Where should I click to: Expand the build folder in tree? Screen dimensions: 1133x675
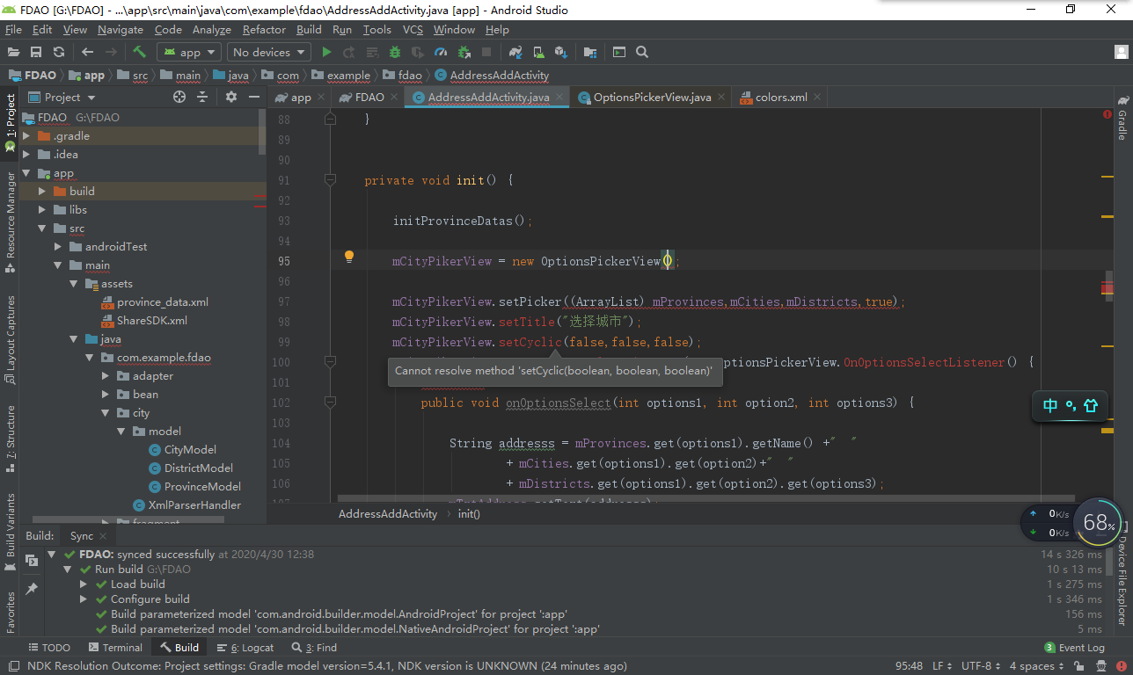pyautogui.click(x=42, y=192)
